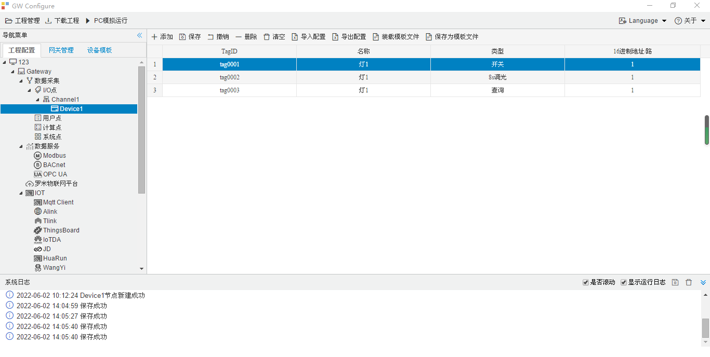
Task: Click the 删除 (delete) toolbar button
Action: tap(246, 37)
